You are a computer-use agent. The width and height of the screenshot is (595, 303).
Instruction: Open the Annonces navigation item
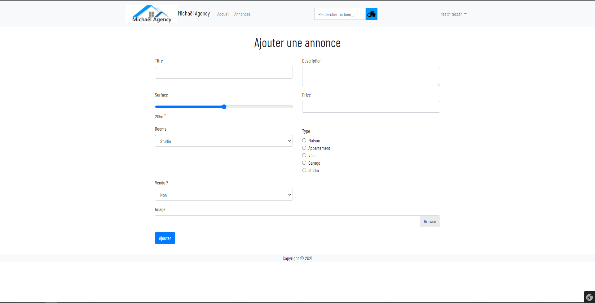click(x=242, y=14)
